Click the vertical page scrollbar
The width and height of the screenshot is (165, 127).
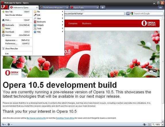tap(163, 69)
